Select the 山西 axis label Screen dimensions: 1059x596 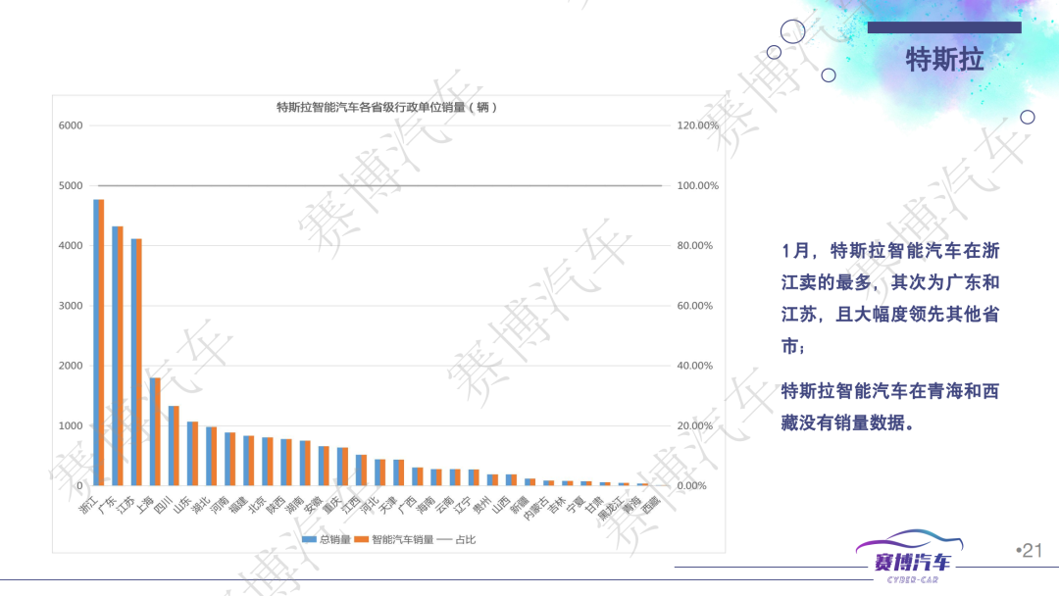coord(501,505)
